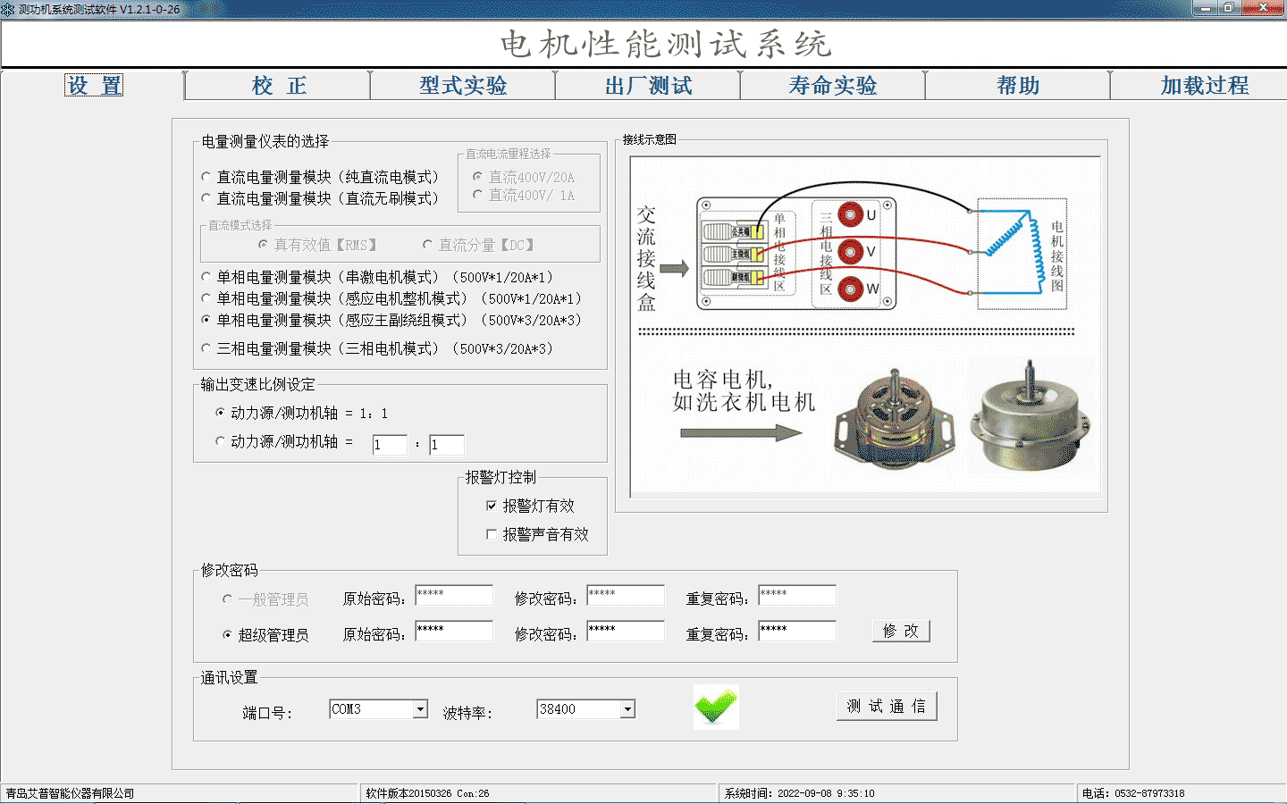
Task: Enable the 报警声音有效 alarm sound checkbox
Action: point(492,534)
